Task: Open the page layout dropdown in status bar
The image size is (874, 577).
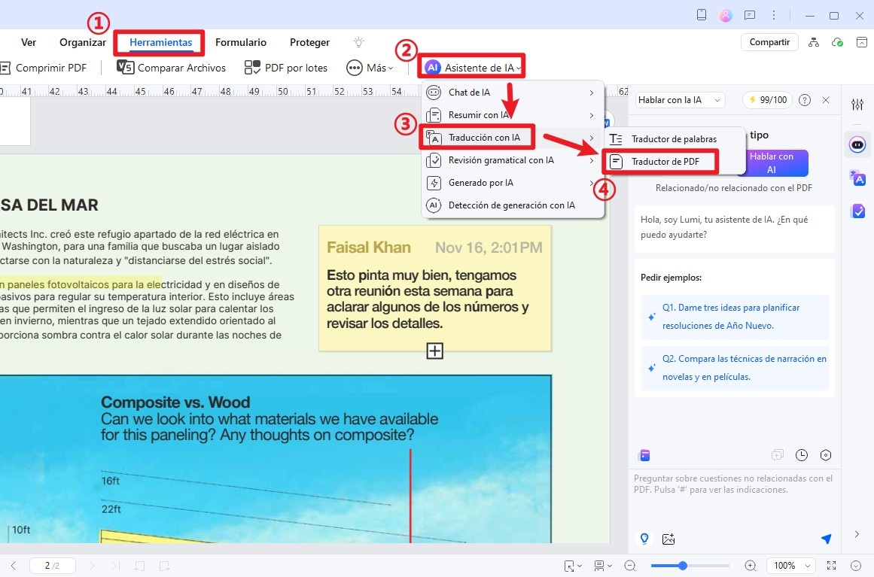Action: click(x=602, y=566)
